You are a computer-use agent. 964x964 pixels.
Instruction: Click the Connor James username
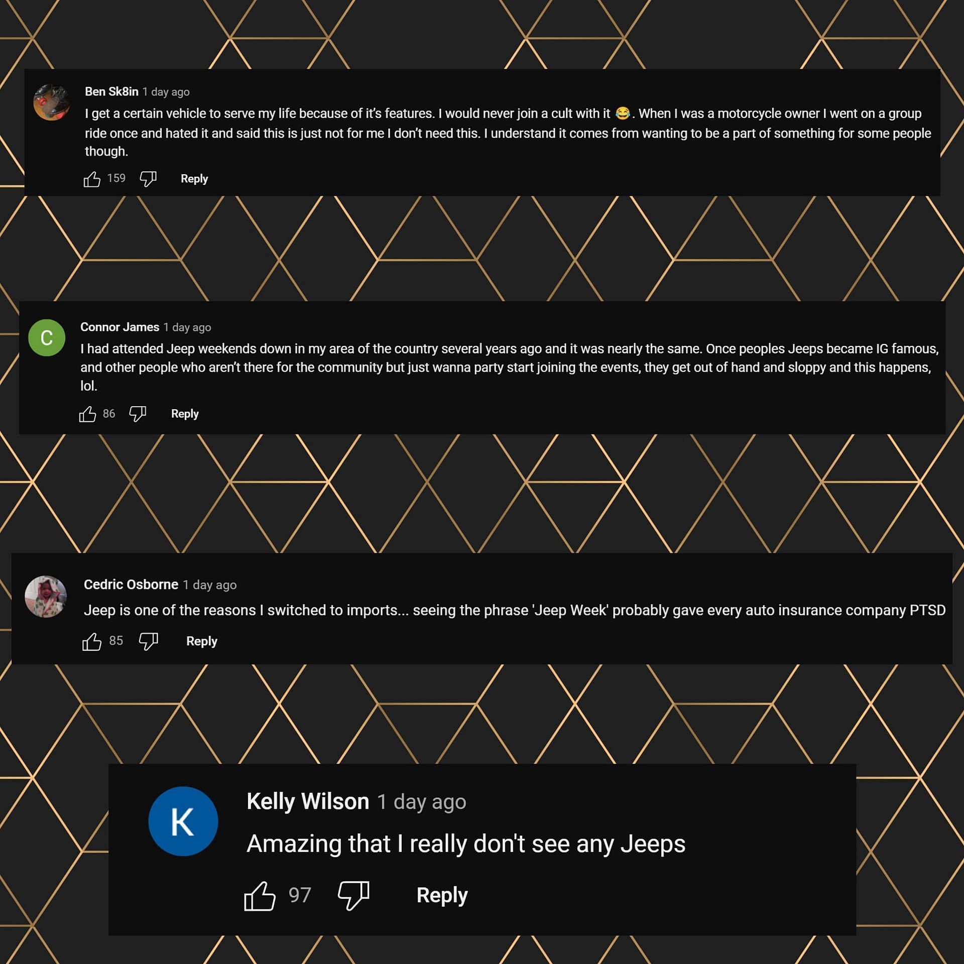[119, 327]
